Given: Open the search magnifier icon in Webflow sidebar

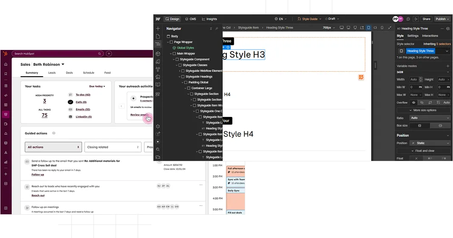Looking at the screenshot, I should pos(158,149).
